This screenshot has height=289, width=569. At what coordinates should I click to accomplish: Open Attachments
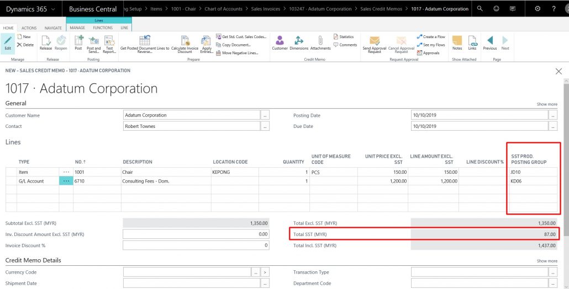[320, 42]
